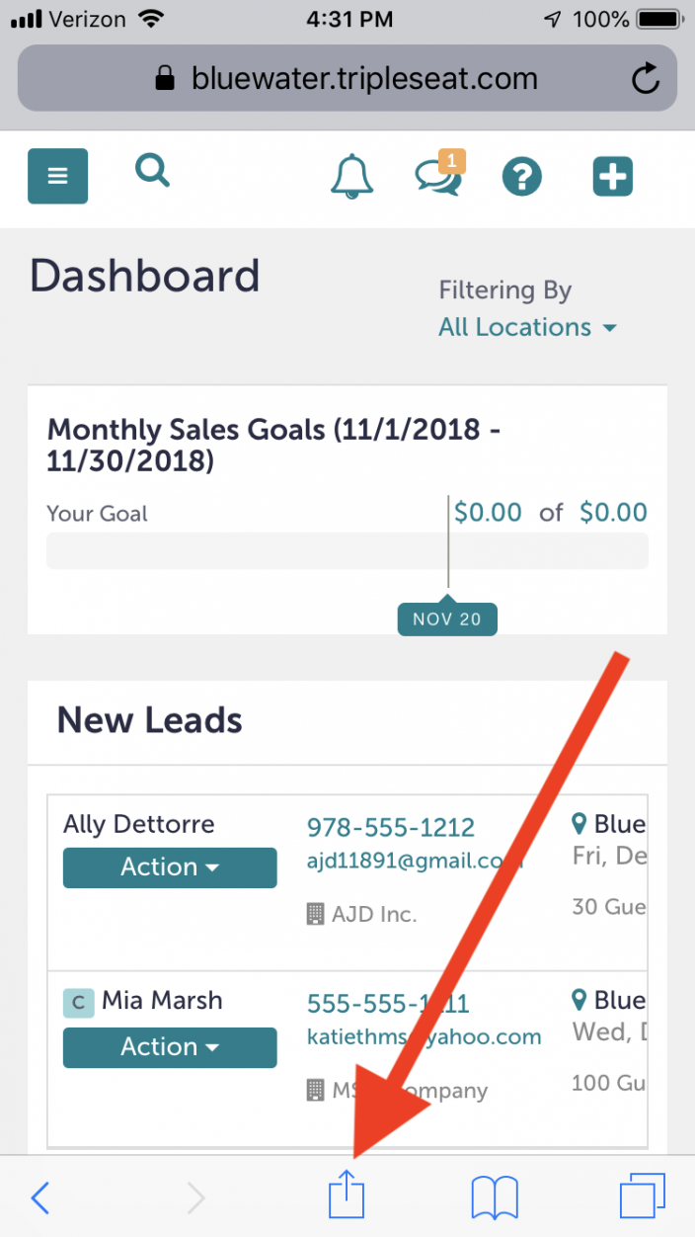
Task: Open the hamburger menu button
Action: 57,176
